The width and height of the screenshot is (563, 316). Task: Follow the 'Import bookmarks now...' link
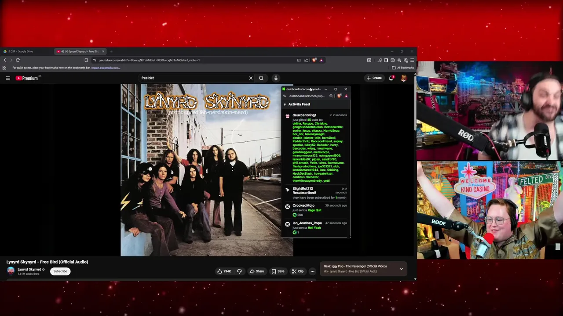tap(106, 68)
